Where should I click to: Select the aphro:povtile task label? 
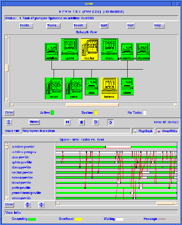(x=22, y=162)
